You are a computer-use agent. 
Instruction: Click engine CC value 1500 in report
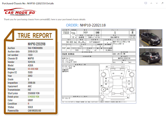click(30, 72)
